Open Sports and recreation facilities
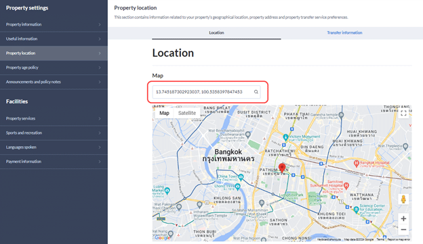Screen dimensions: 423x244 (x=54, y=132)
